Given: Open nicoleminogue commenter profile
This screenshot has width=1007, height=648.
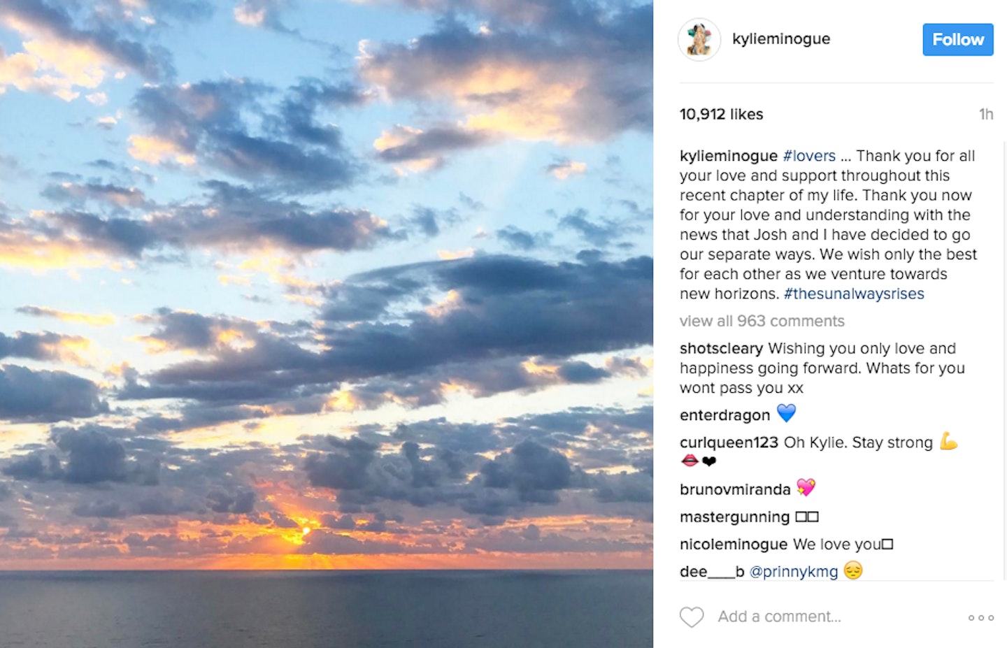Looking at the screenshot, I should [x=734, y=544].
